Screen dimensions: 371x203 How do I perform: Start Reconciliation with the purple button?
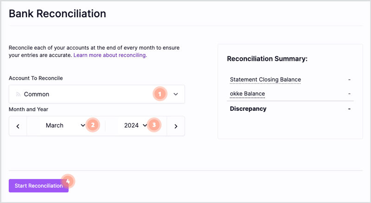pyautogui.click(x=38, y=186)
